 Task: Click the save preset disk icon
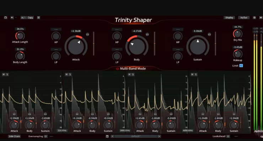tap(107, 136)
